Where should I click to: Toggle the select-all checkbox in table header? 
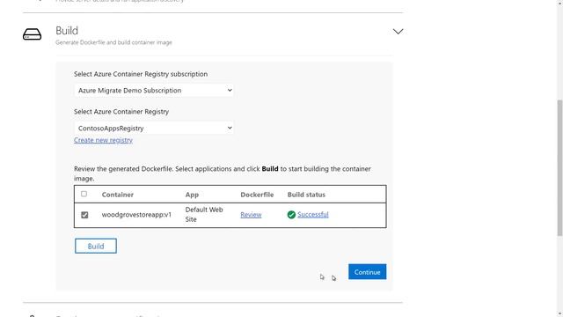coord(84,194)
